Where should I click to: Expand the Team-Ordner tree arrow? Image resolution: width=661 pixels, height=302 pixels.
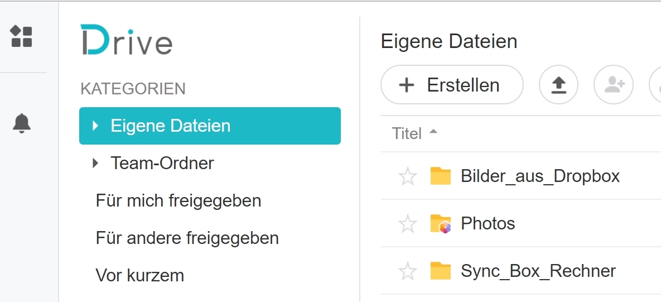(95, 163)
